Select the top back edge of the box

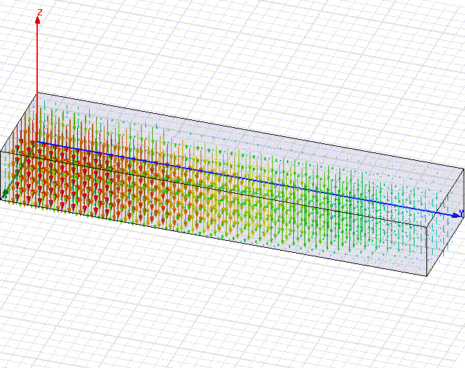pyautogui.click(x=245, y=130)
